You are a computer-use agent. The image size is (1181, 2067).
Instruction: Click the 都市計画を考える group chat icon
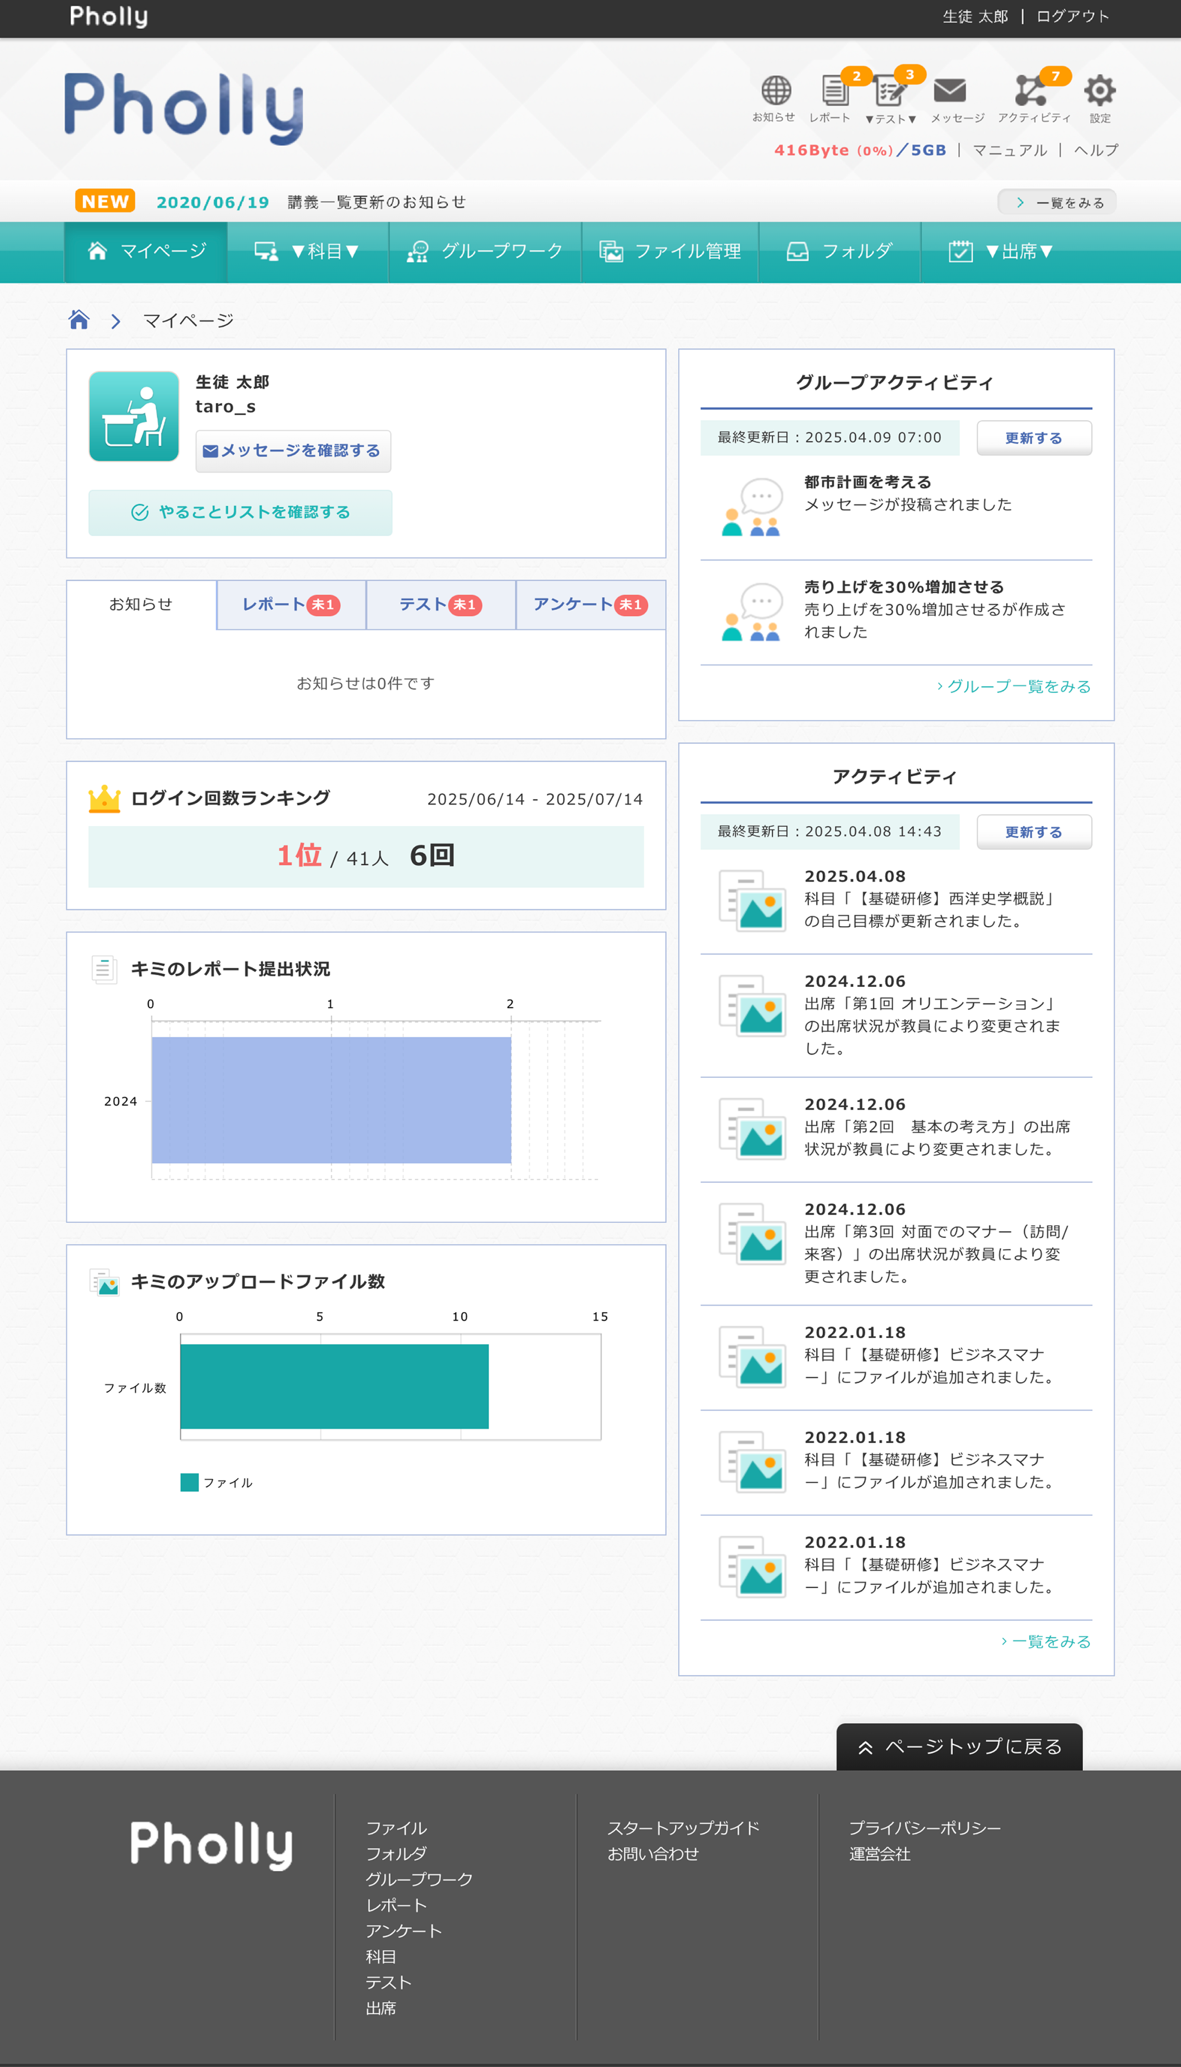pos(751,507)
